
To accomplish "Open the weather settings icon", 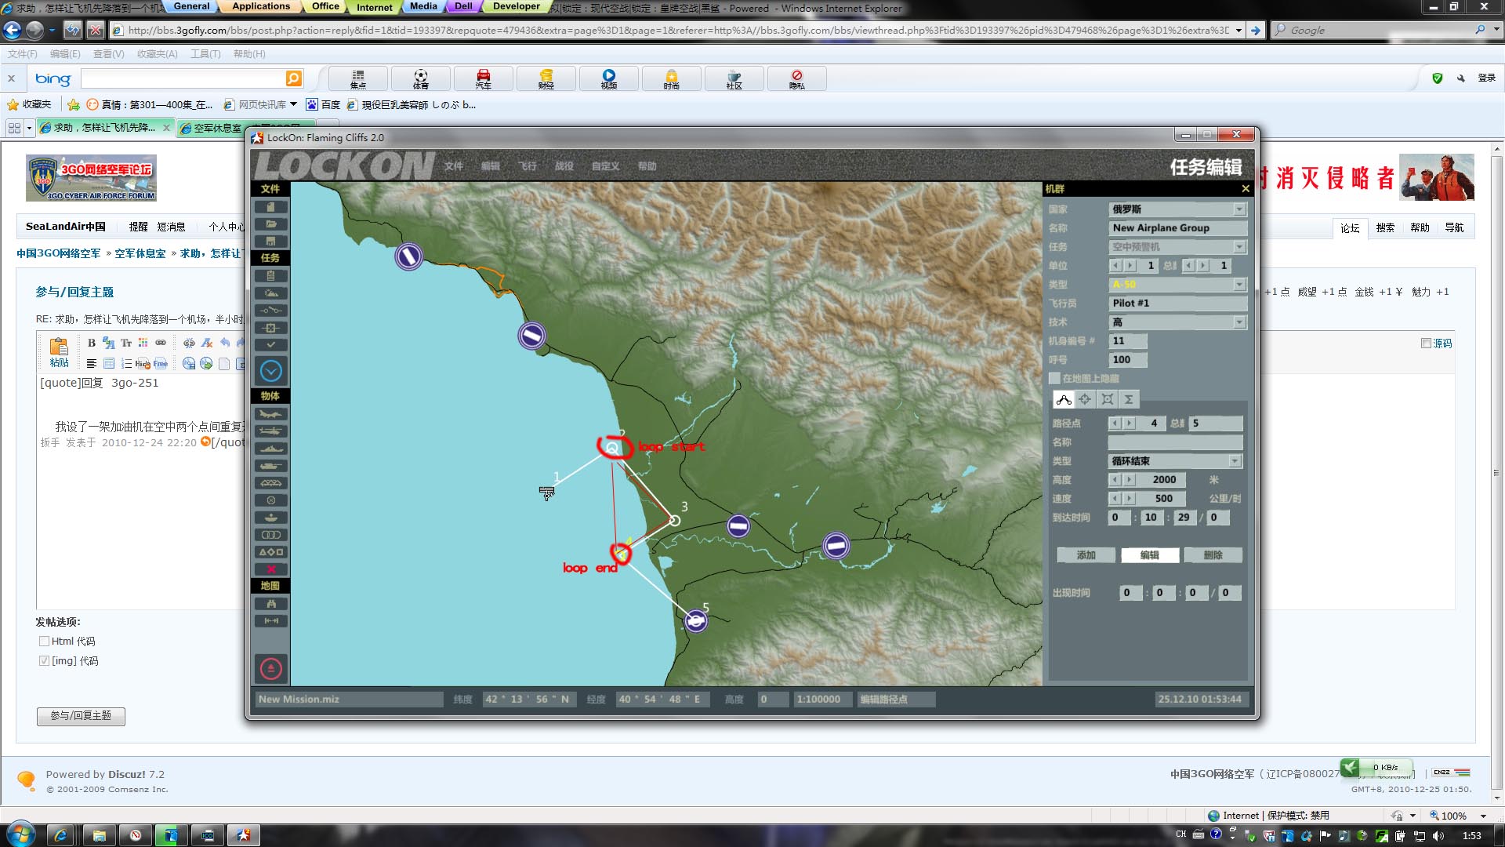I will [270, 293].
